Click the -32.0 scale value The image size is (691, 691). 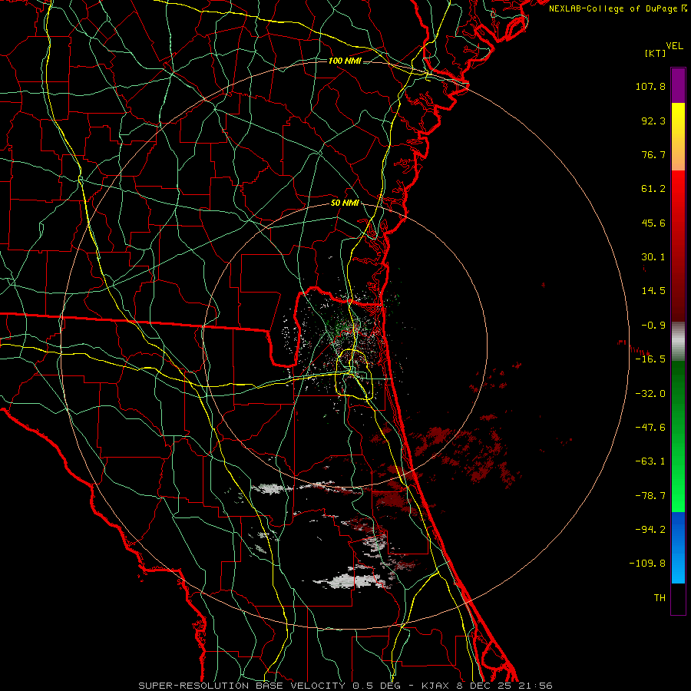[x=650, y=394]
